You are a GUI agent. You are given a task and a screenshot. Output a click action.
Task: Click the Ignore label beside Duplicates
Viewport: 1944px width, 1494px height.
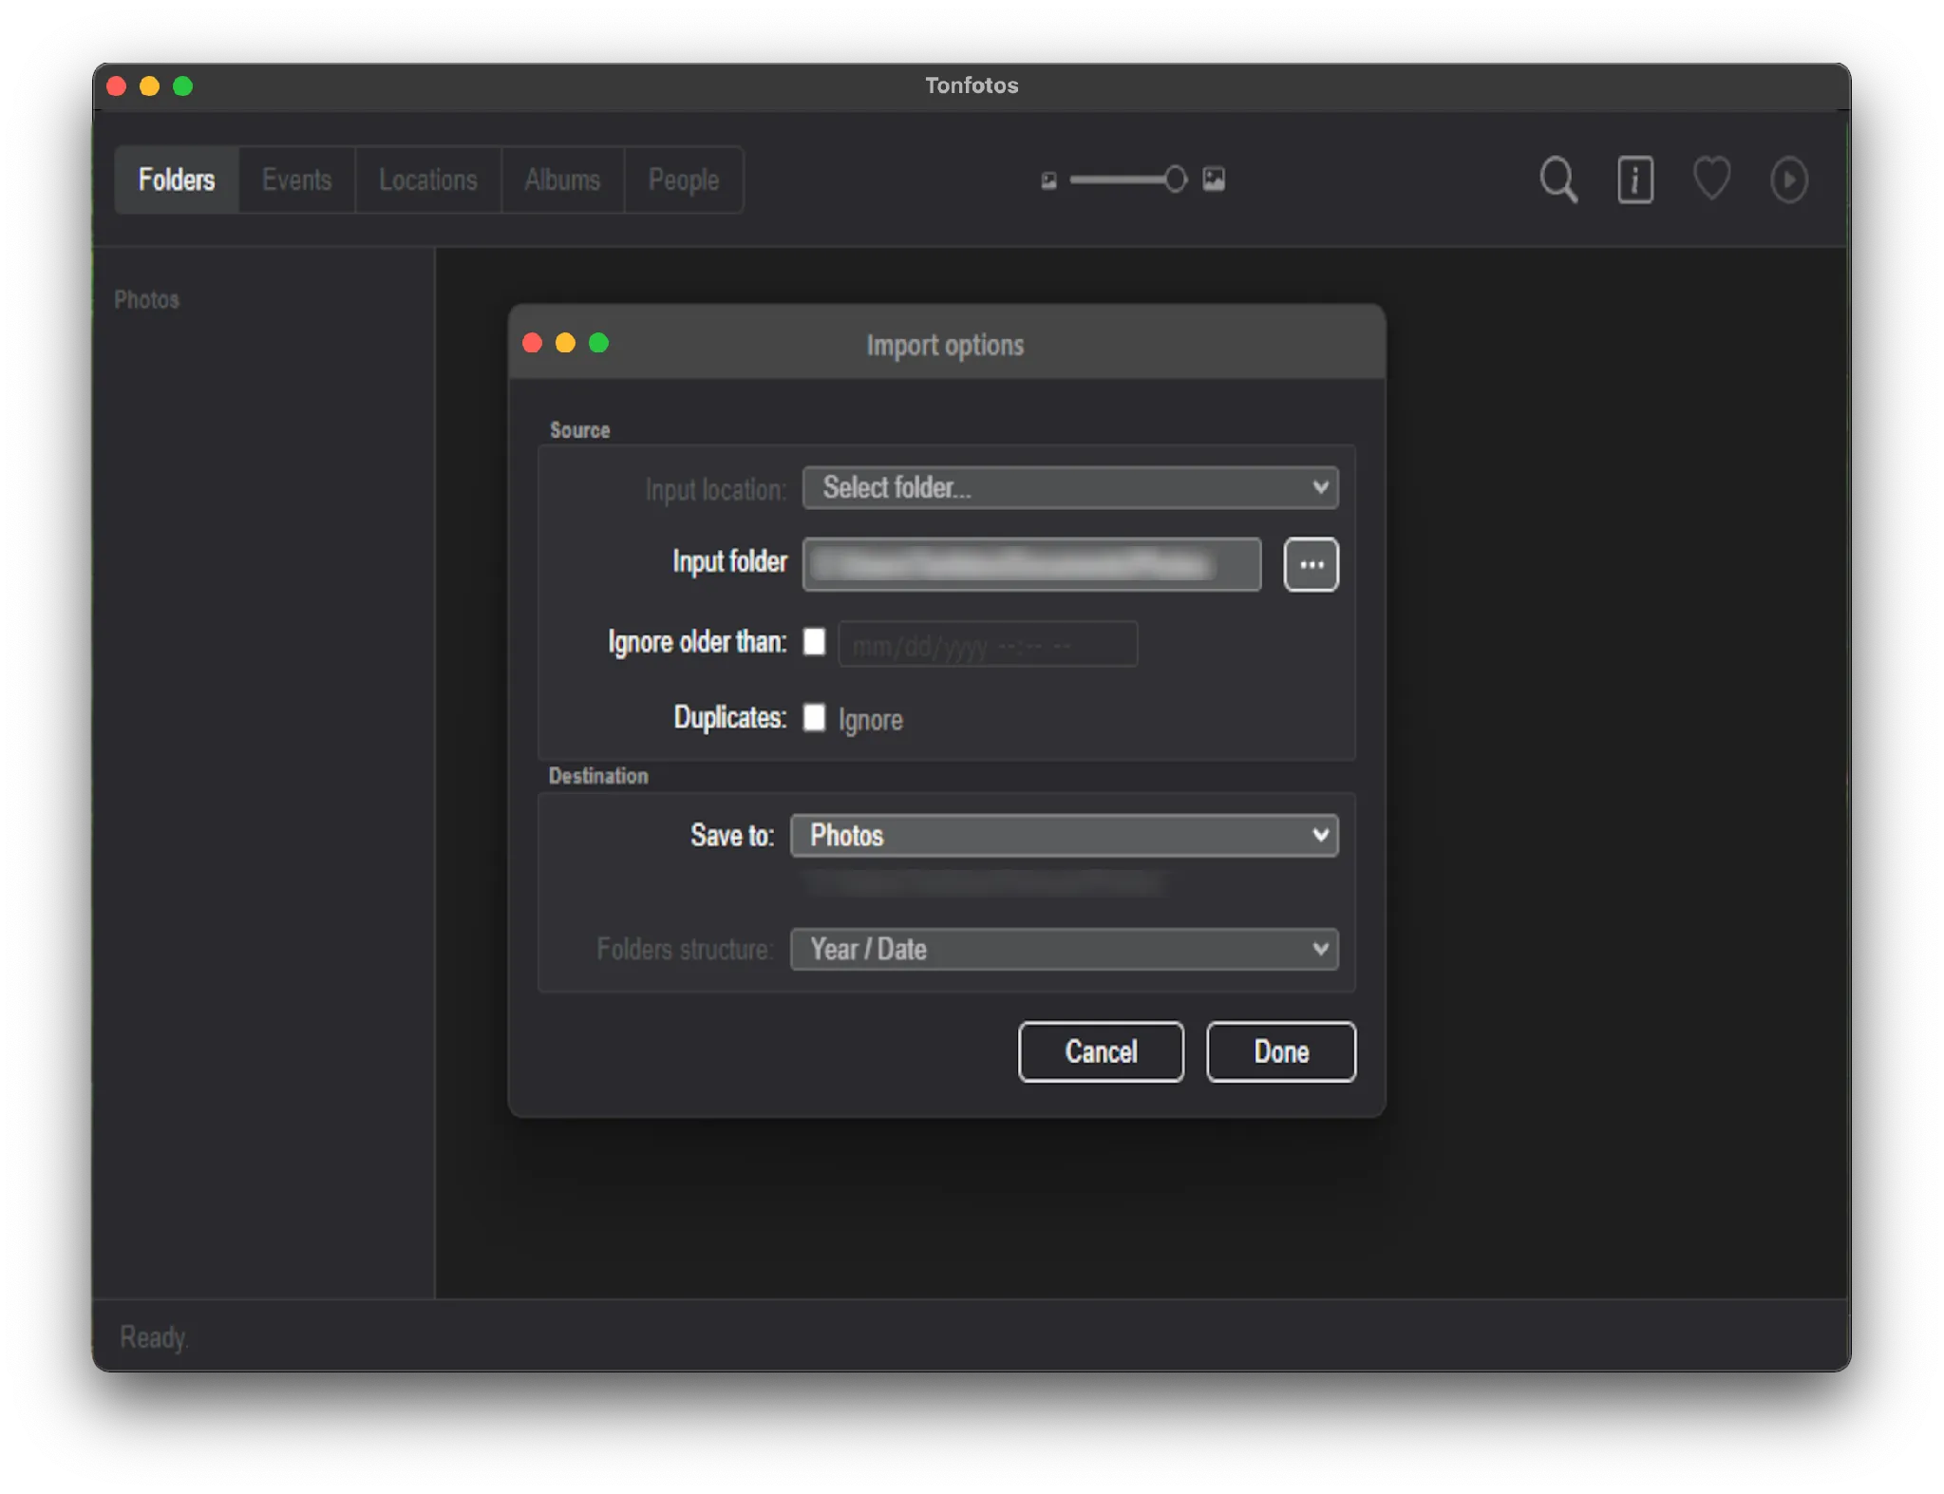pyautogui.click(x=870, y=720)
